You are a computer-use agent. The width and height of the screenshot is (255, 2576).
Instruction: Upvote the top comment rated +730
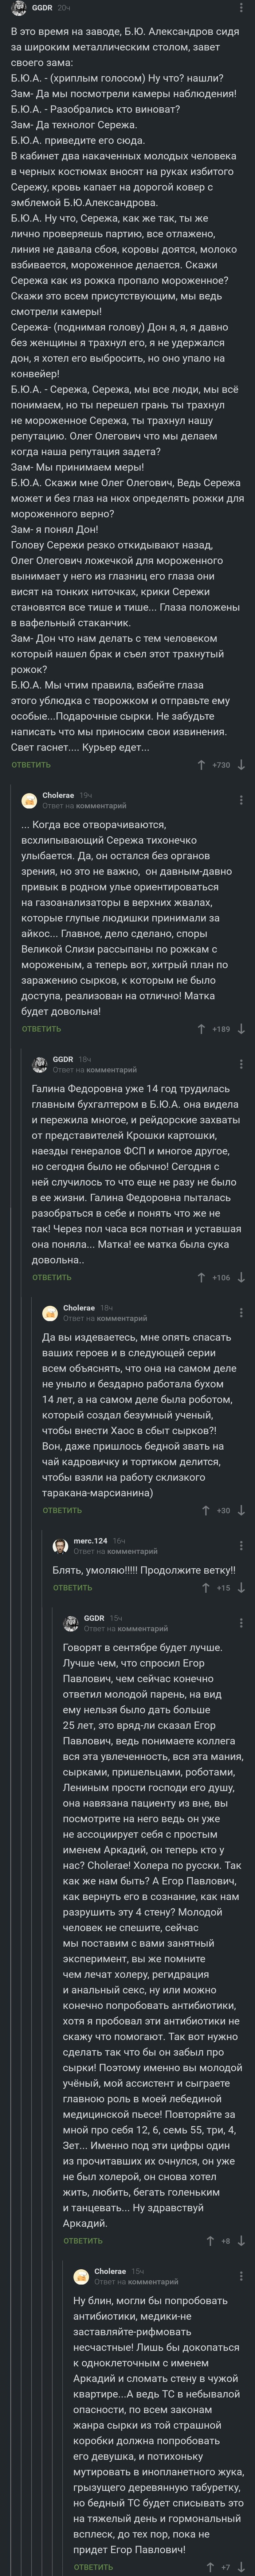click(x=203, y=765)
